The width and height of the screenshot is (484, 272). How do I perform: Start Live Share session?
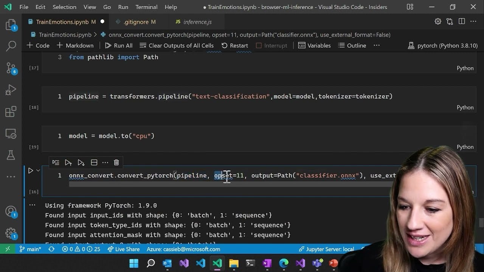click(124, 249)
